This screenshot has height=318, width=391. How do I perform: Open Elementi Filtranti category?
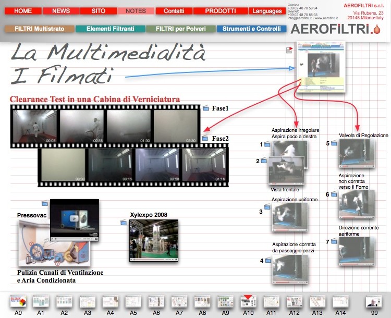(111, 29)
